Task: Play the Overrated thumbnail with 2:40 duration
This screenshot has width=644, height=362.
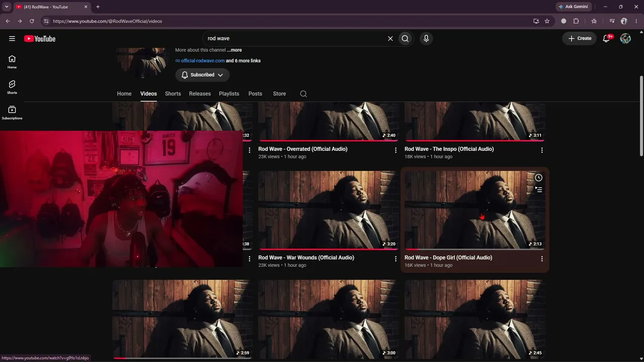Action: (328, 121)
